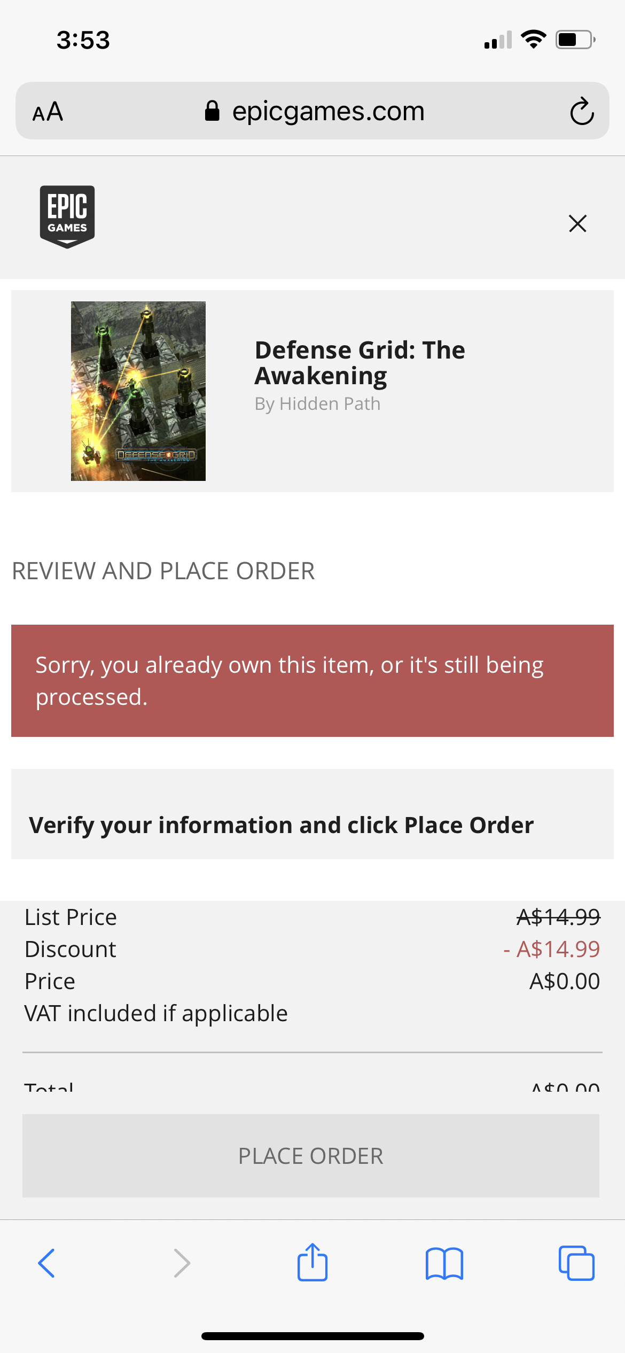The image size is (625, 1353).
Task: Open Safari bookmarks book icon
Action: 444,1263
